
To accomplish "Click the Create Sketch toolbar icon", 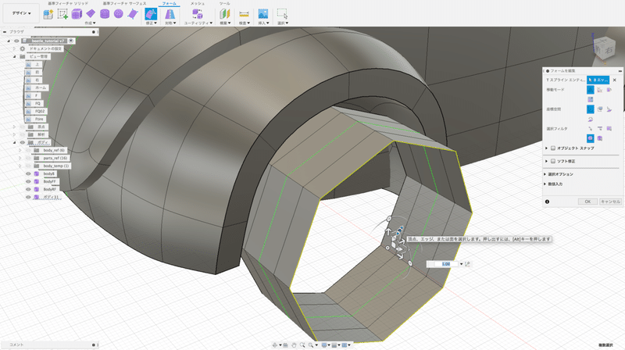I will click(62, 14).
